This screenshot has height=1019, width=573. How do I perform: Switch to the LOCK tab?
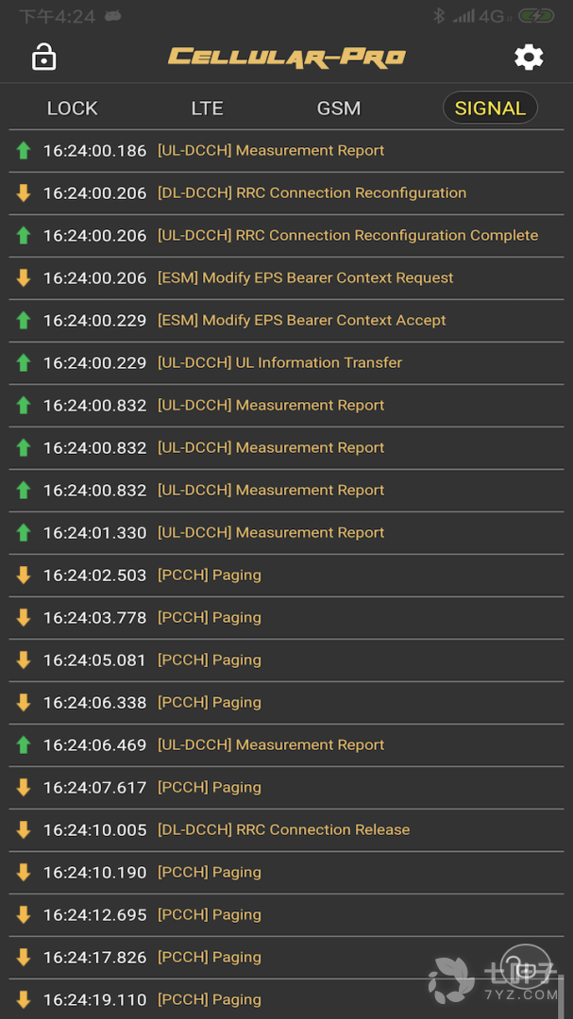click(73, 109)
